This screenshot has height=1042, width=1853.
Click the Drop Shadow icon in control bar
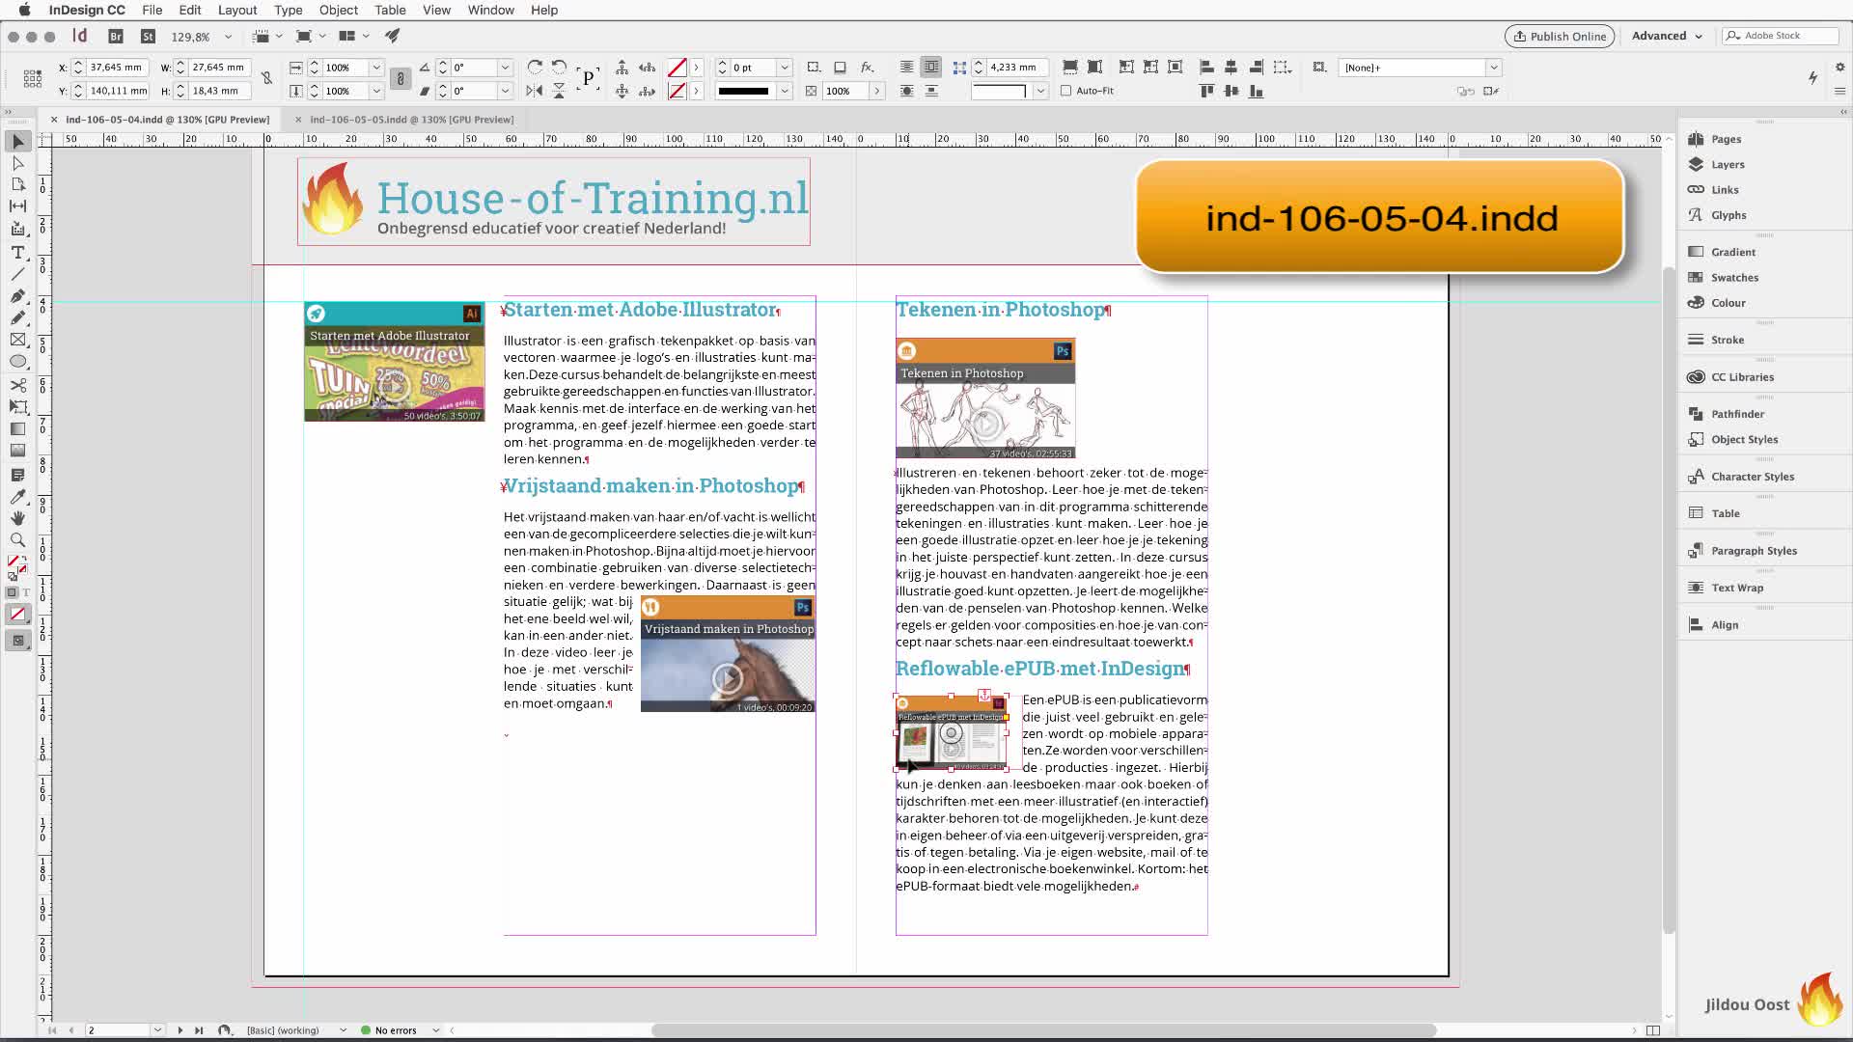pyautogui.click(x=840, y=68)
